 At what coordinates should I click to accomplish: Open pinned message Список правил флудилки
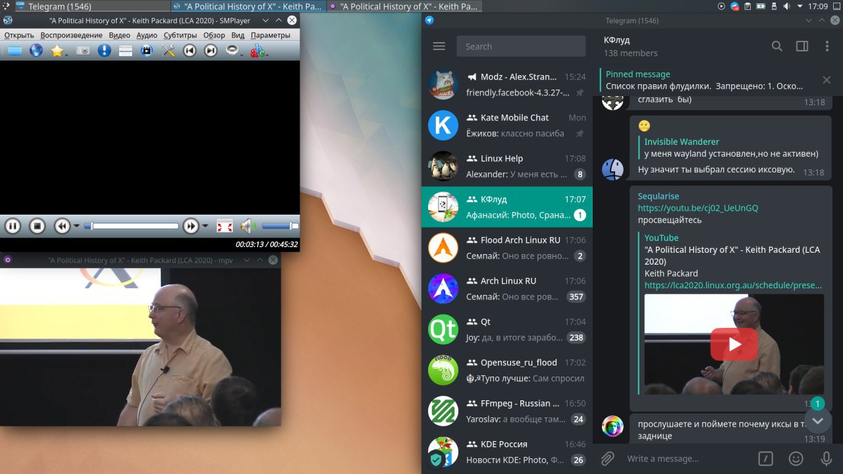tap(705, 80)
